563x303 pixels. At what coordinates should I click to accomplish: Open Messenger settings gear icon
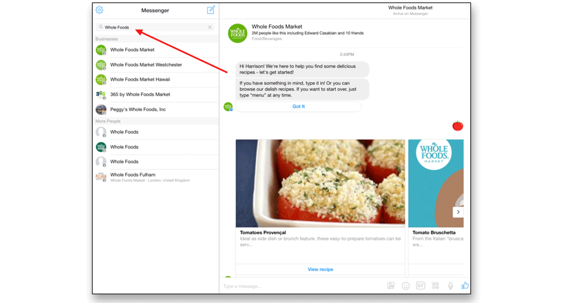[x=99, y=10]
